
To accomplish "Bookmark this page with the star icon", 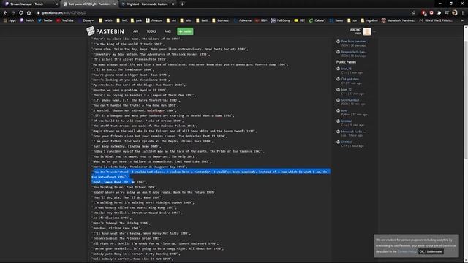I will click(x=414, y=13).
